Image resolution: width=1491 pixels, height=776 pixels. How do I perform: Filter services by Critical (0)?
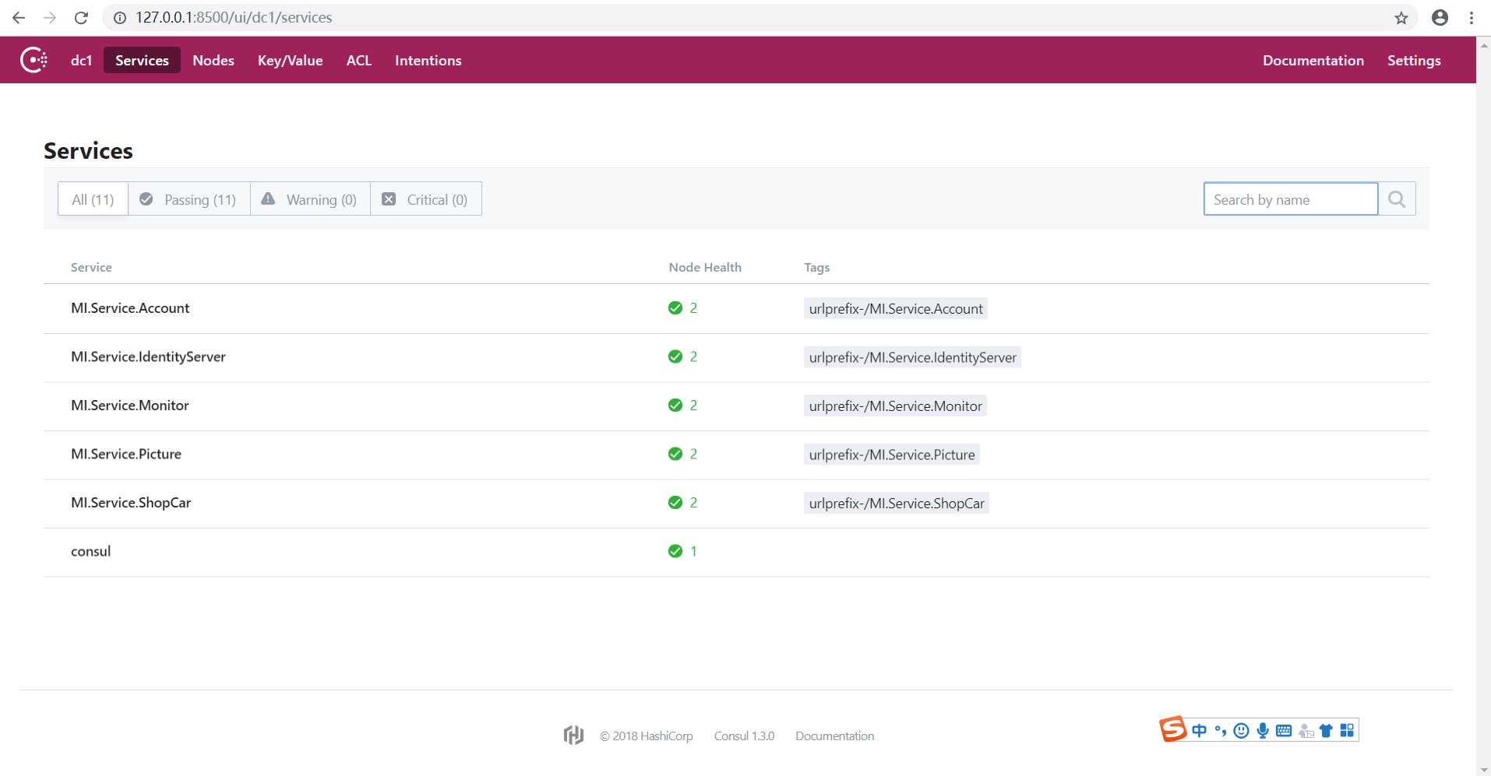click(425, 199)
